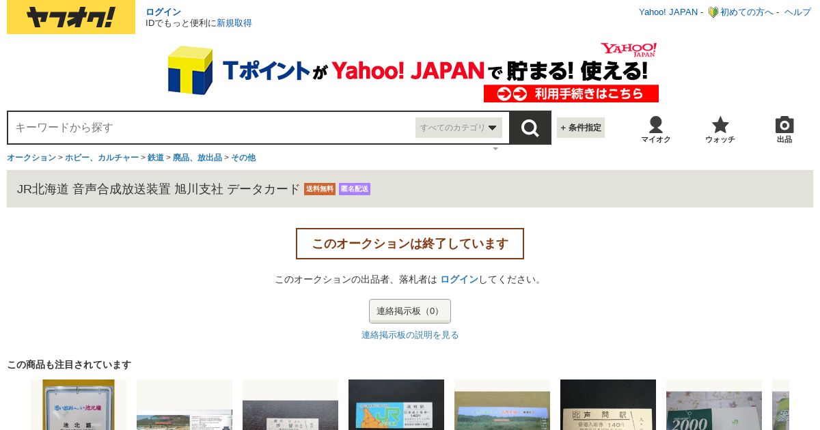820x430 pixels.
Task: Go to ホビー、カルチャー breadcrumb
Action: (102, 158)
